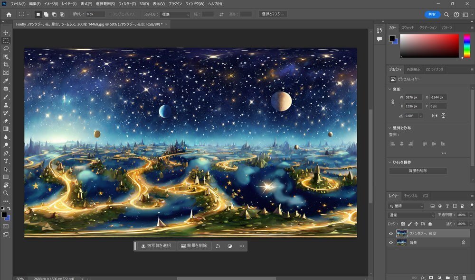Choose the Clone Stamp tool

point(6,105)
